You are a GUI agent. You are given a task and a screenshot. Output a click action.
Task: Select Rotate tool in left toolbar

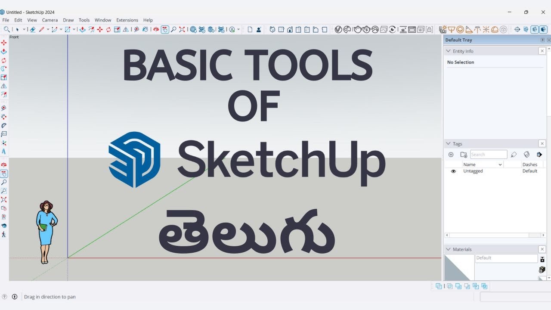[4, 60]
